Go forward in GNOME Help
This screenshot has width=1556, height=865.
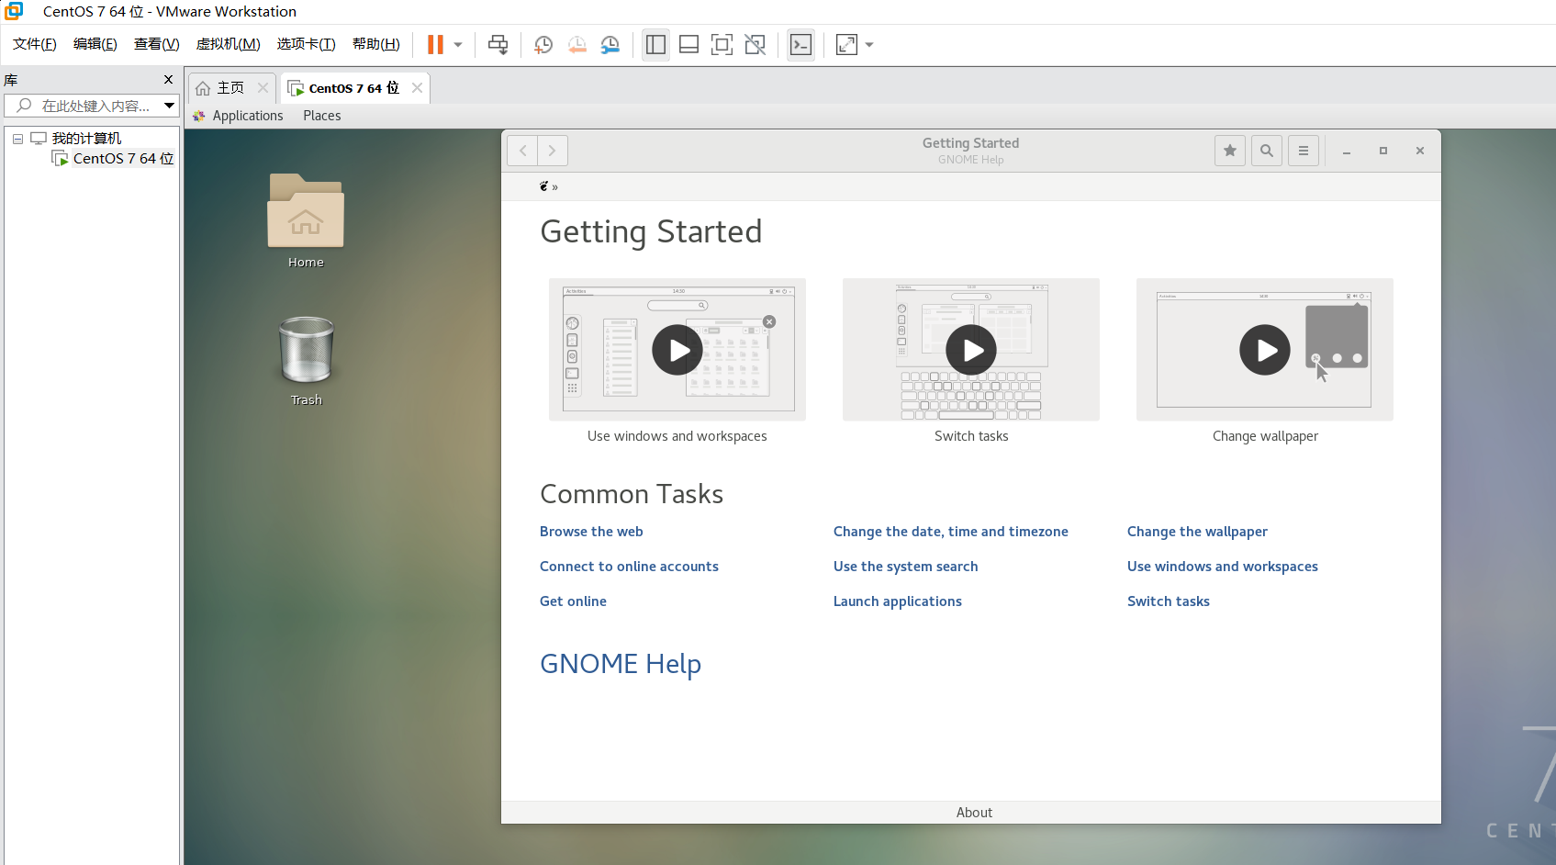(x=553, y=151)
